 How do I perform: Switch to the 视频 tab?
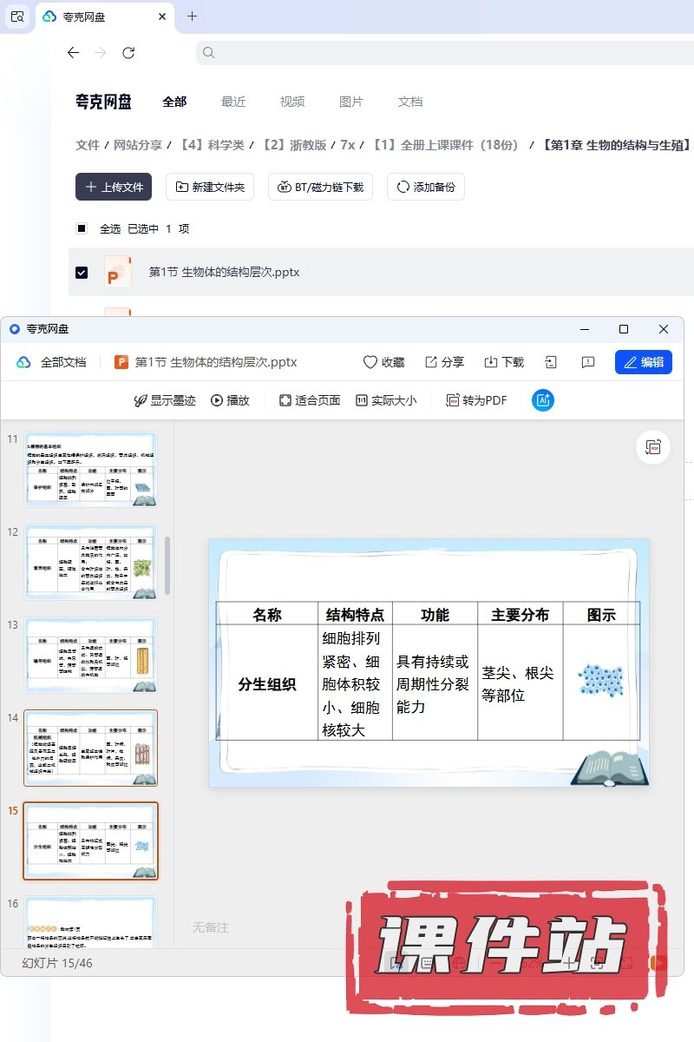(292, 102)
